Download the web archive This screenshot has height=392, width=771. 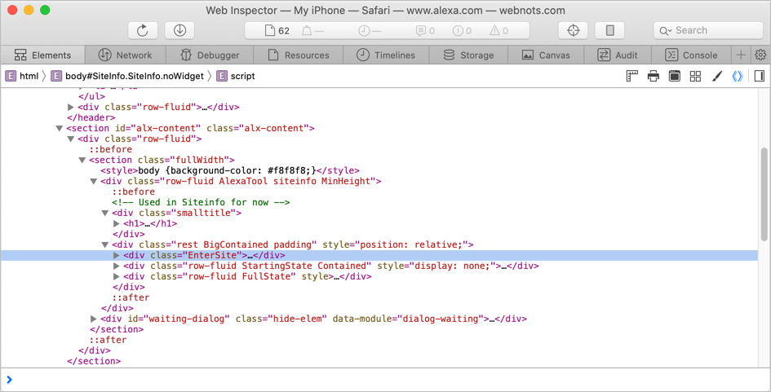pyautogui.click(x=179, y=30)
